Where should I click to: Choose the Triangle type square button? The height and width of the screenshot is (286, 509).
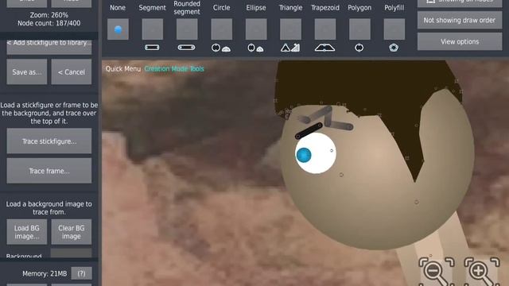[x=290, y=29]
